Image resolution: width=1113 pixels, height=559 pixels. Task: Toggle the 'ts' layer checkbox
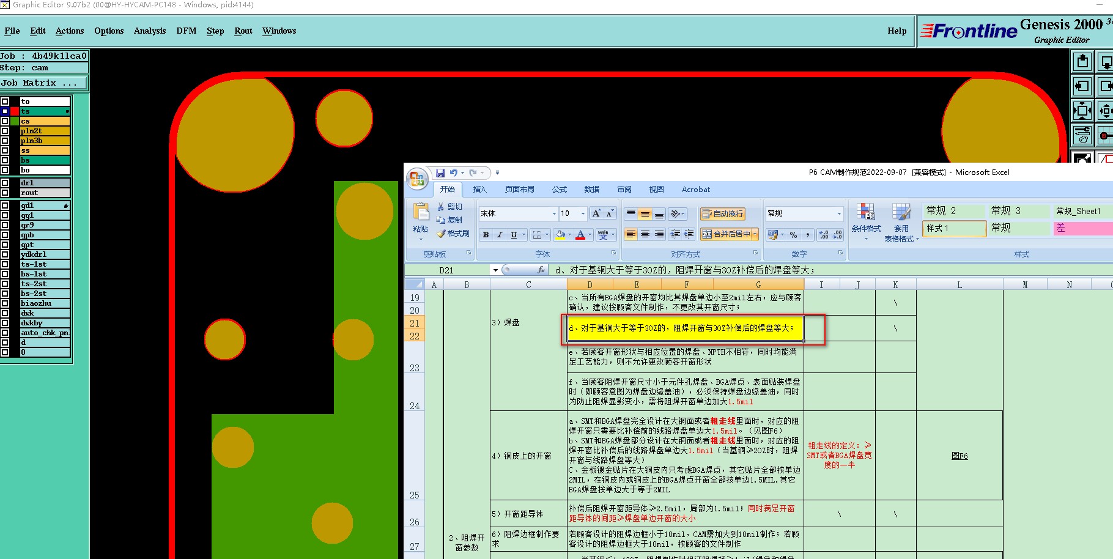5,111
